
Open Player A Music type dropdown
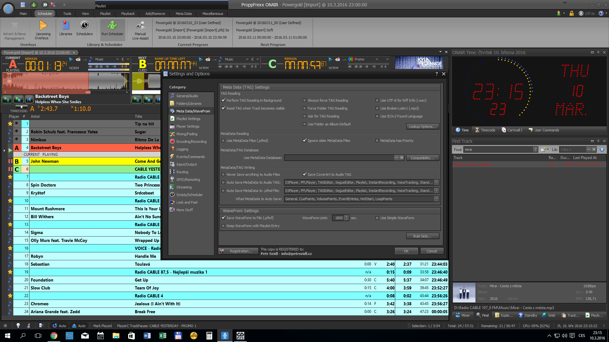coord(117,59)
